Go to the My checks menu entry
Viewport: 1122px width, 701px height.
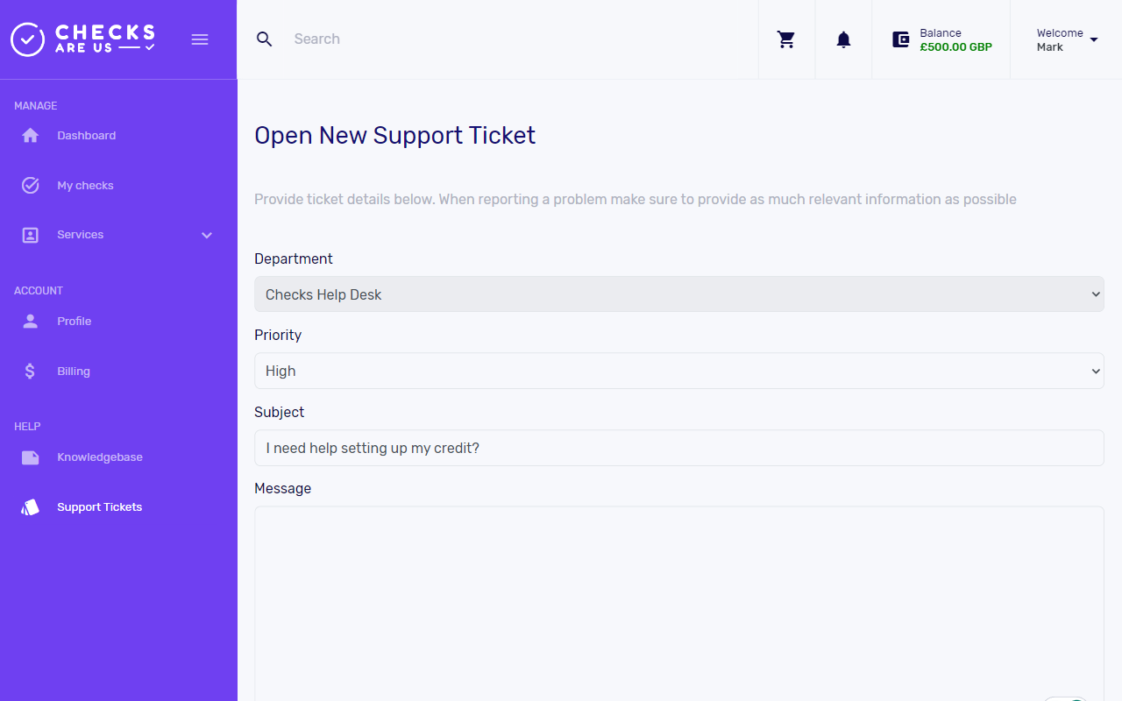click(x=85, y=185)
